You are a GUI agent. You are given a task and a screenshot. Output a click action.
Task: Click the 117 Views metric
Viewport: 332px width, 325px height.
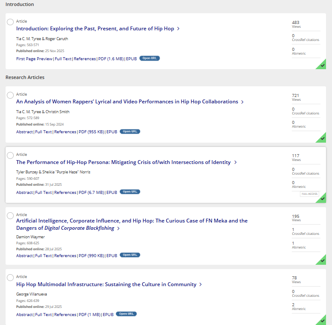296,158
